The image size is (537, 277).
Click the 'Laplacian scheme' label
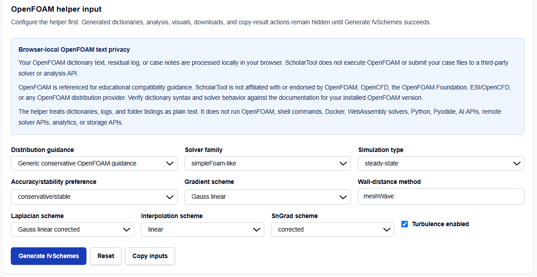tap(37, 216)
